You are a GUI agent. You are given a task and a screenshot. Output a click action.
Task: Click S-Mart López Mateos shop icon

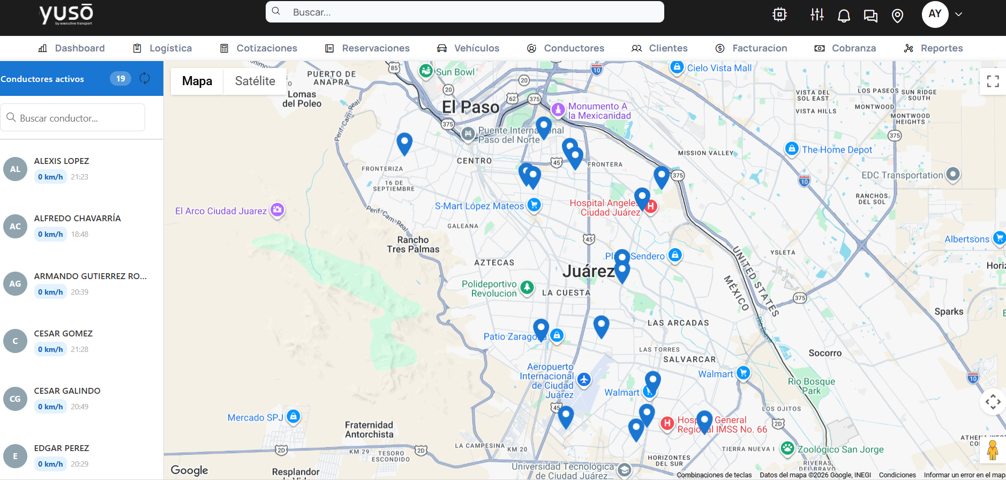(x=534, y=205)
